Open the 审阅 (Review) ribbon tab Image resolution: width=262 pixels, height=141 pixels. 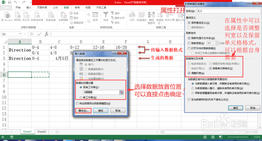click(x=77, y=8)
